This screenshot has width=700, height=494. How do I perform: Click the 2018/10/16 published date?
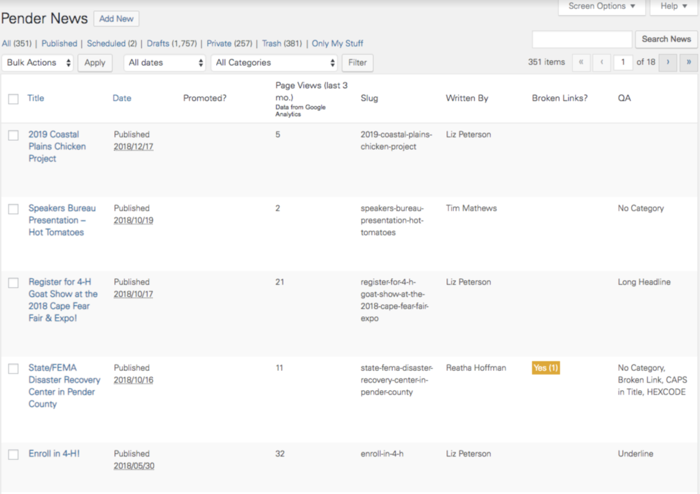point(133,380)
